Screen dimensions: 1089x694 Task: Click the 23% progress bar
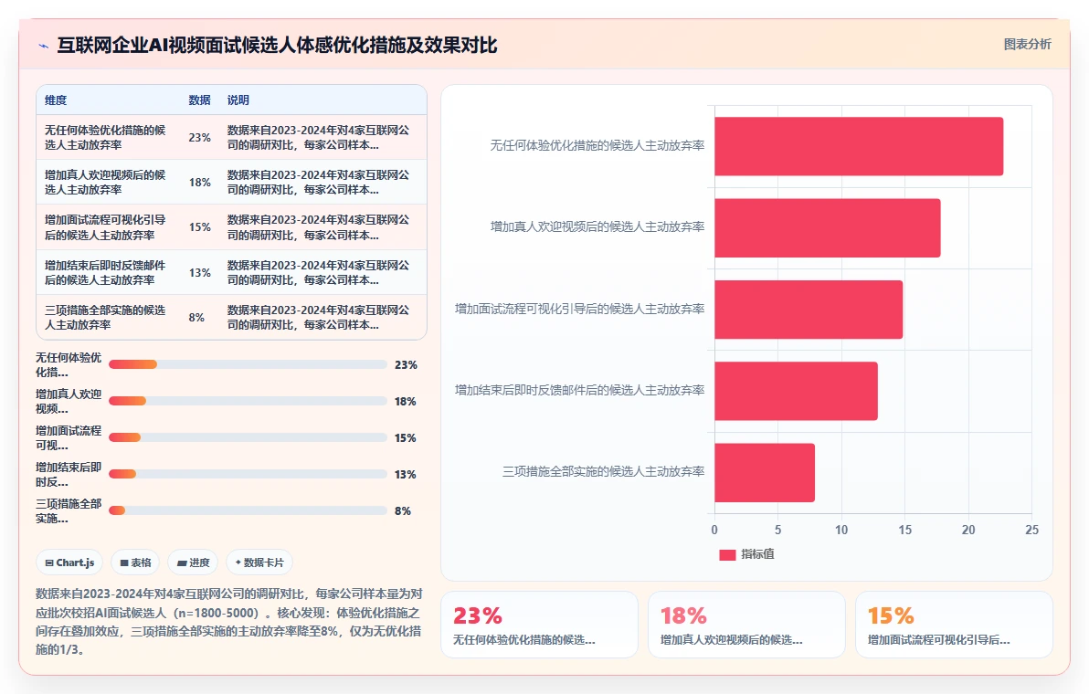point(248,364)
